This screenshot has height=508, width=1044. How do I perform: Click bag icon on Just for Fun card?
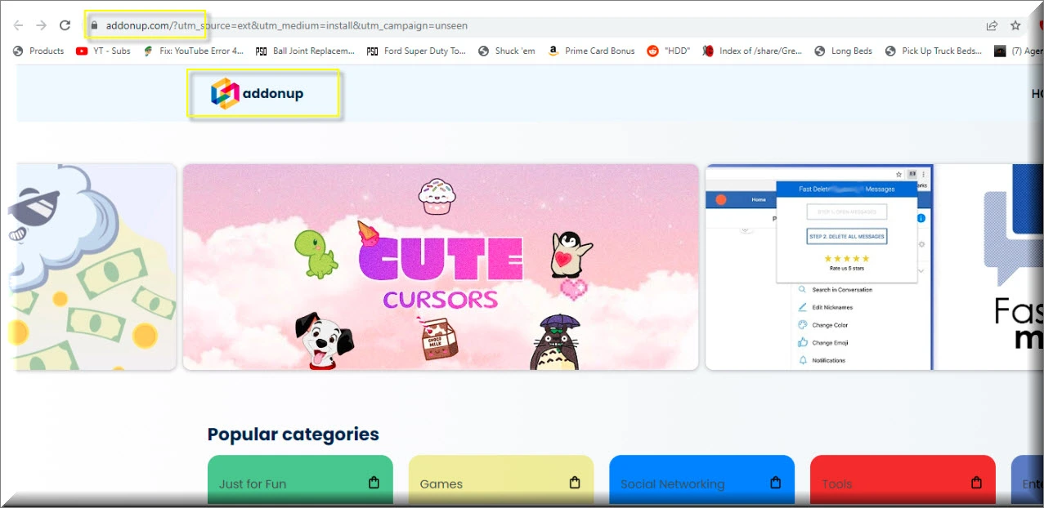coord(374,483)
